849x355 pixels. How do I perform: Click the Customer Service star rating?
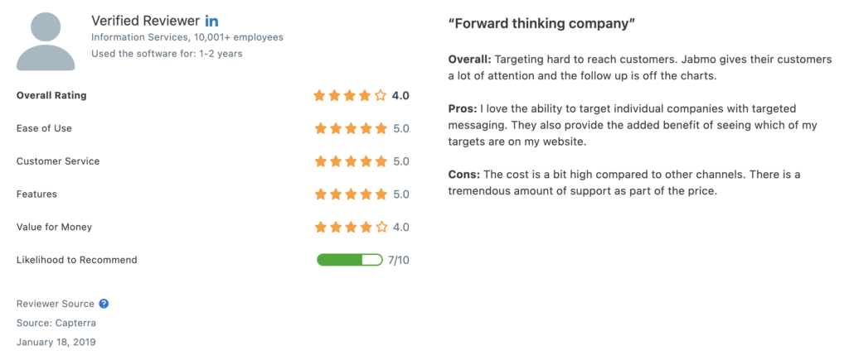point(351,161)
